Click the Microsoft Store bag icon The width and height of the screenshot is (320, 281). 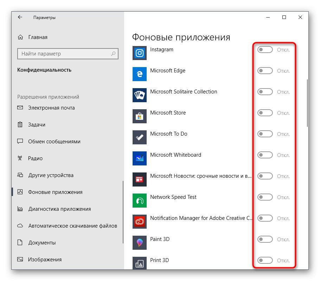coord(139,116)
